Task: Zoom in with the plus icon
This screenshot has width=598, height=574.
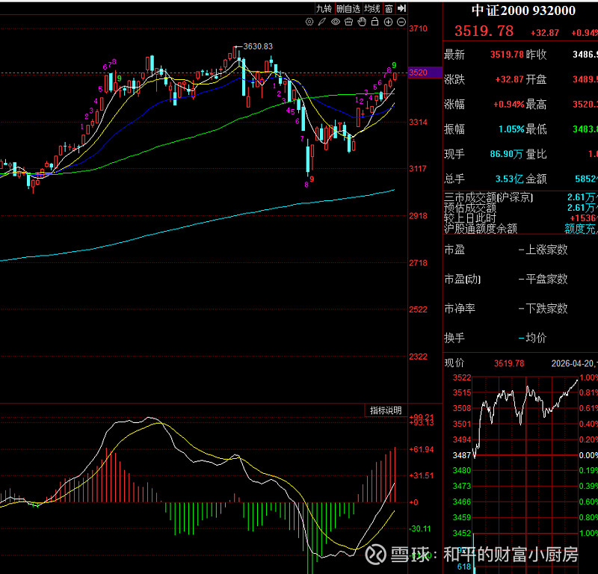Action: tap(388, 22)
